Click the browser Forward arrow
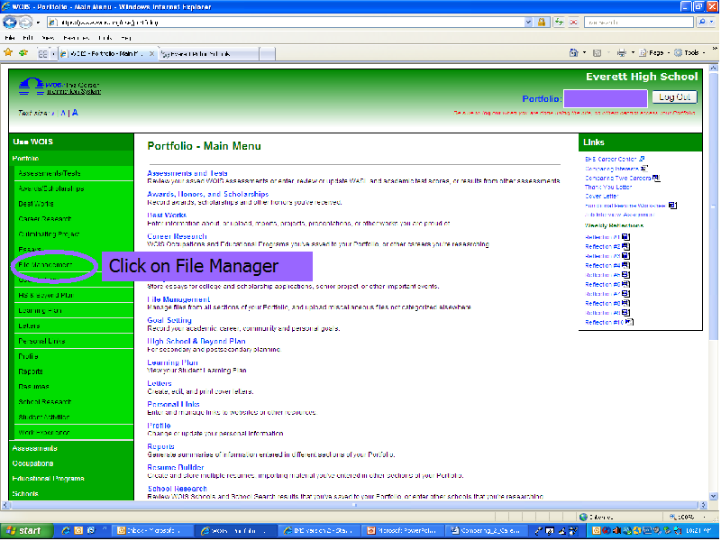 pyautogui.click(x=25, y=22)
